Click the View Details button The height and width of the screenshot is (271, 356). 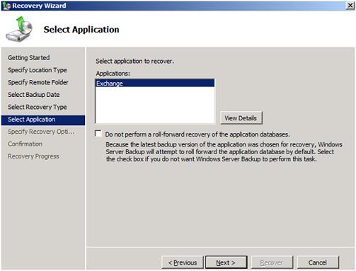(241, 118)
